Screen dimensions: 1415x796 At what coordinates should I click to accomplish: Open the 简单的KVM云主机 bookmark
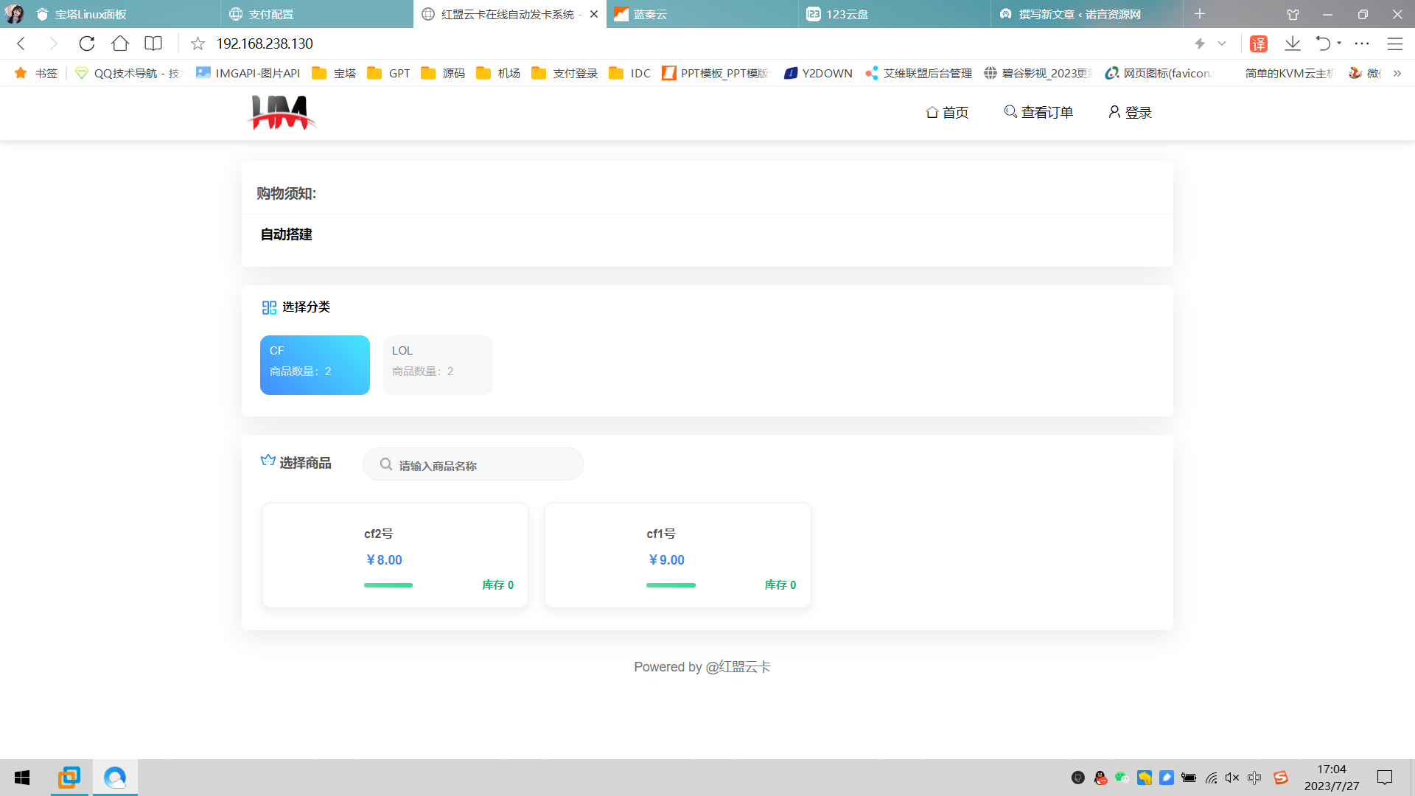[x=1289, y=73]
